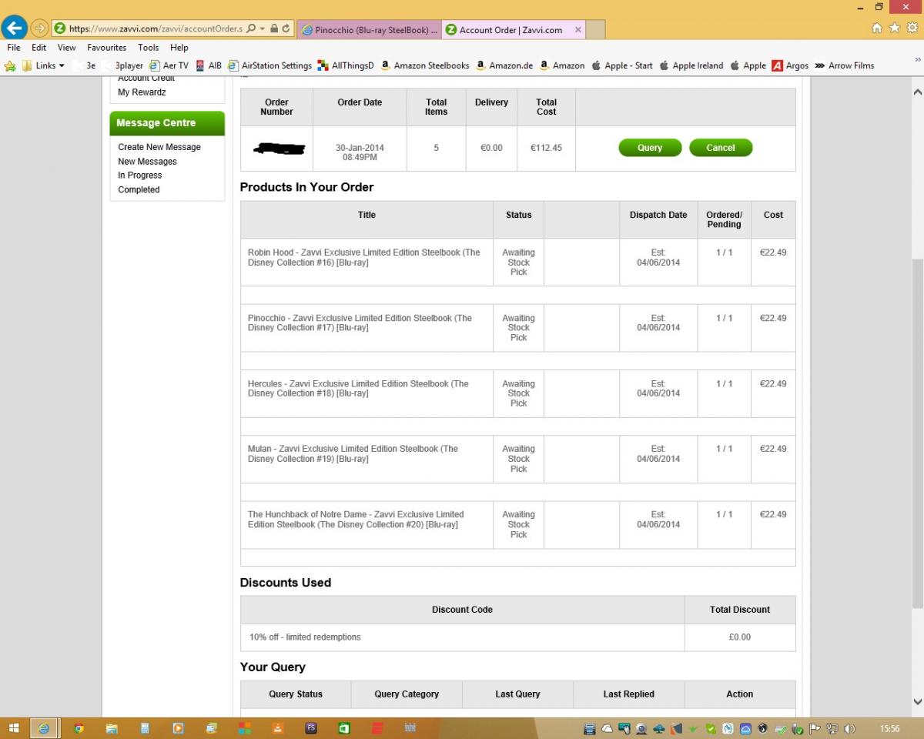Click the system tray volume speaker icon
The height and width of the screenshot is (739, 924).
pos(849,728)
